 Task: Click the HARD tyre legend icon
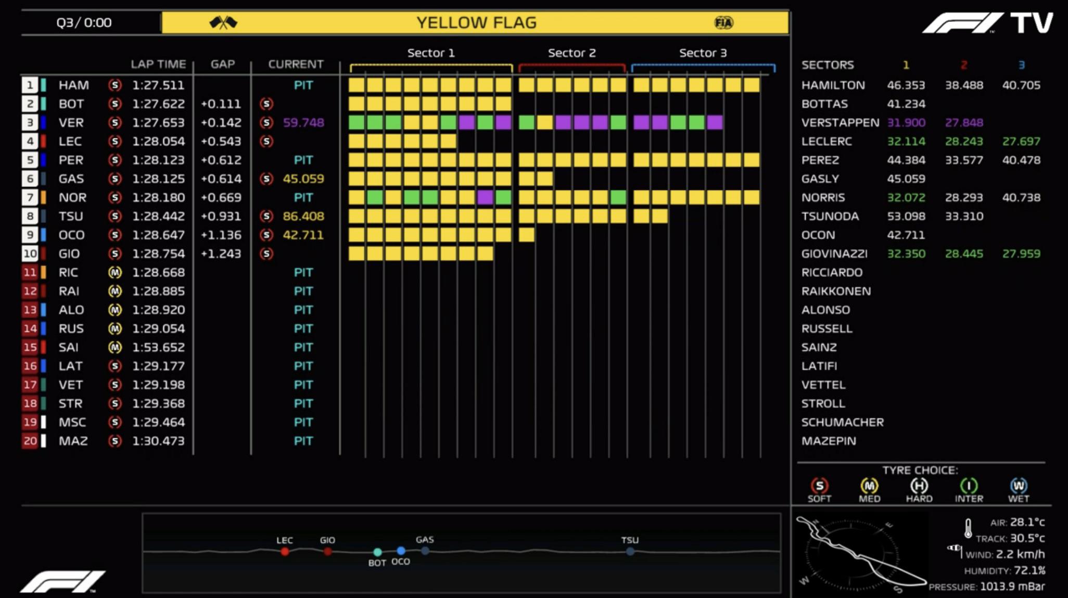coord(919,486)
